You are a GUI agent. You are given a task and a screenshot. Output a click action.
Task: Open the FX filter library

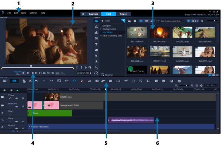(x=96, y=56)
